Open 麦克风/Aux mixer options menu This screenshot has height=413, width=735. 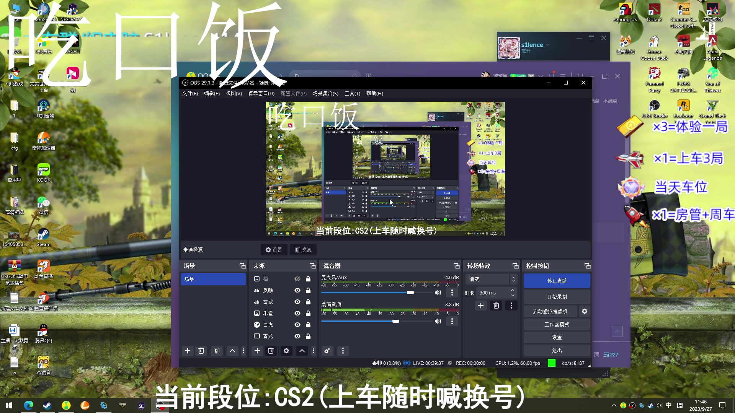point(452,293)
